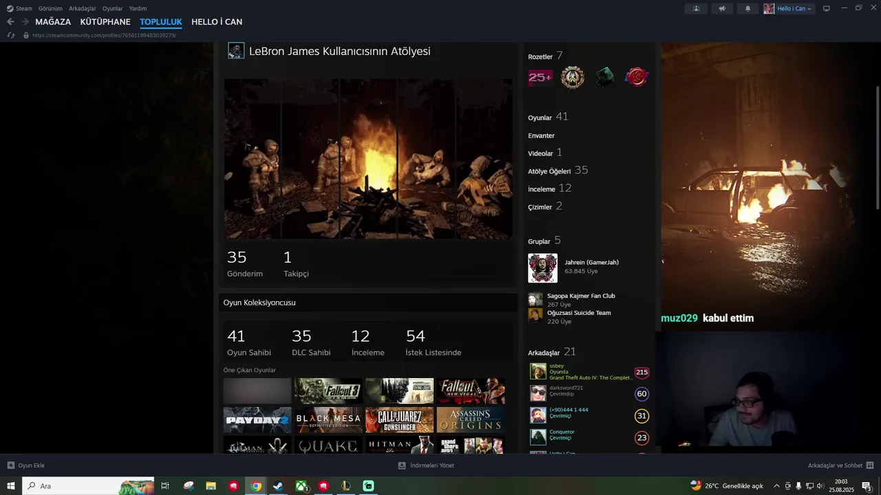Screen dimensions: 881x495
Task: Open the Black Mesa game thumbnail
Action: pyautogui.click(x=328, y=419)
